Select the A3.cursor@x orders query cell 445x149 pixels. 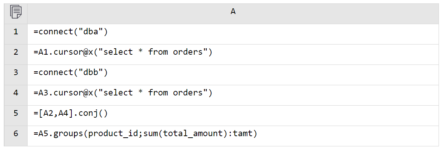[x=233, y=93]
